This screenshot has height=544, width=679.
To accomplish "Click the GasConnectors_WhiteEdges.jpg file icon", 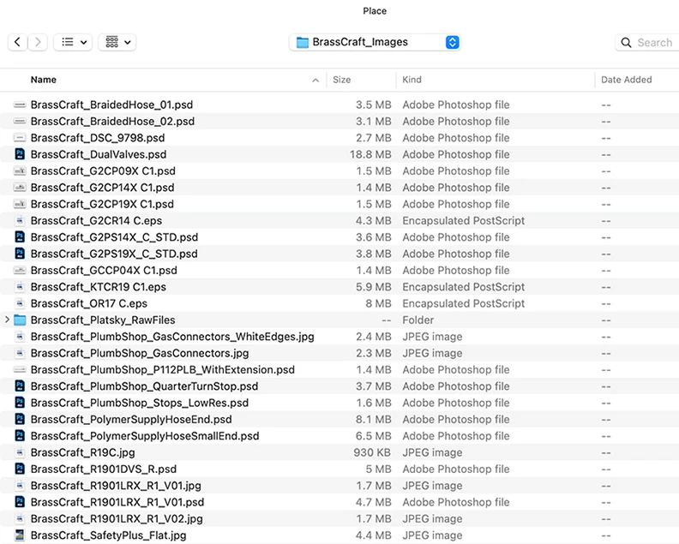I will point(20,337).
